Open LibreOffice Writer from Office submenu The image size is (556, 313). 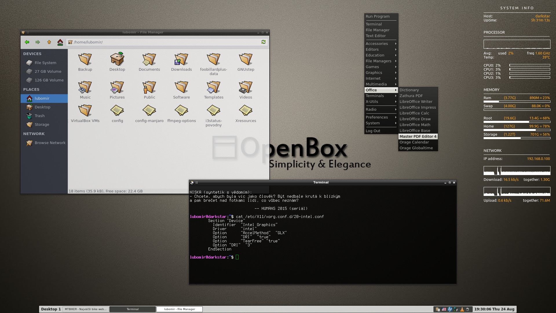[418, 101]
